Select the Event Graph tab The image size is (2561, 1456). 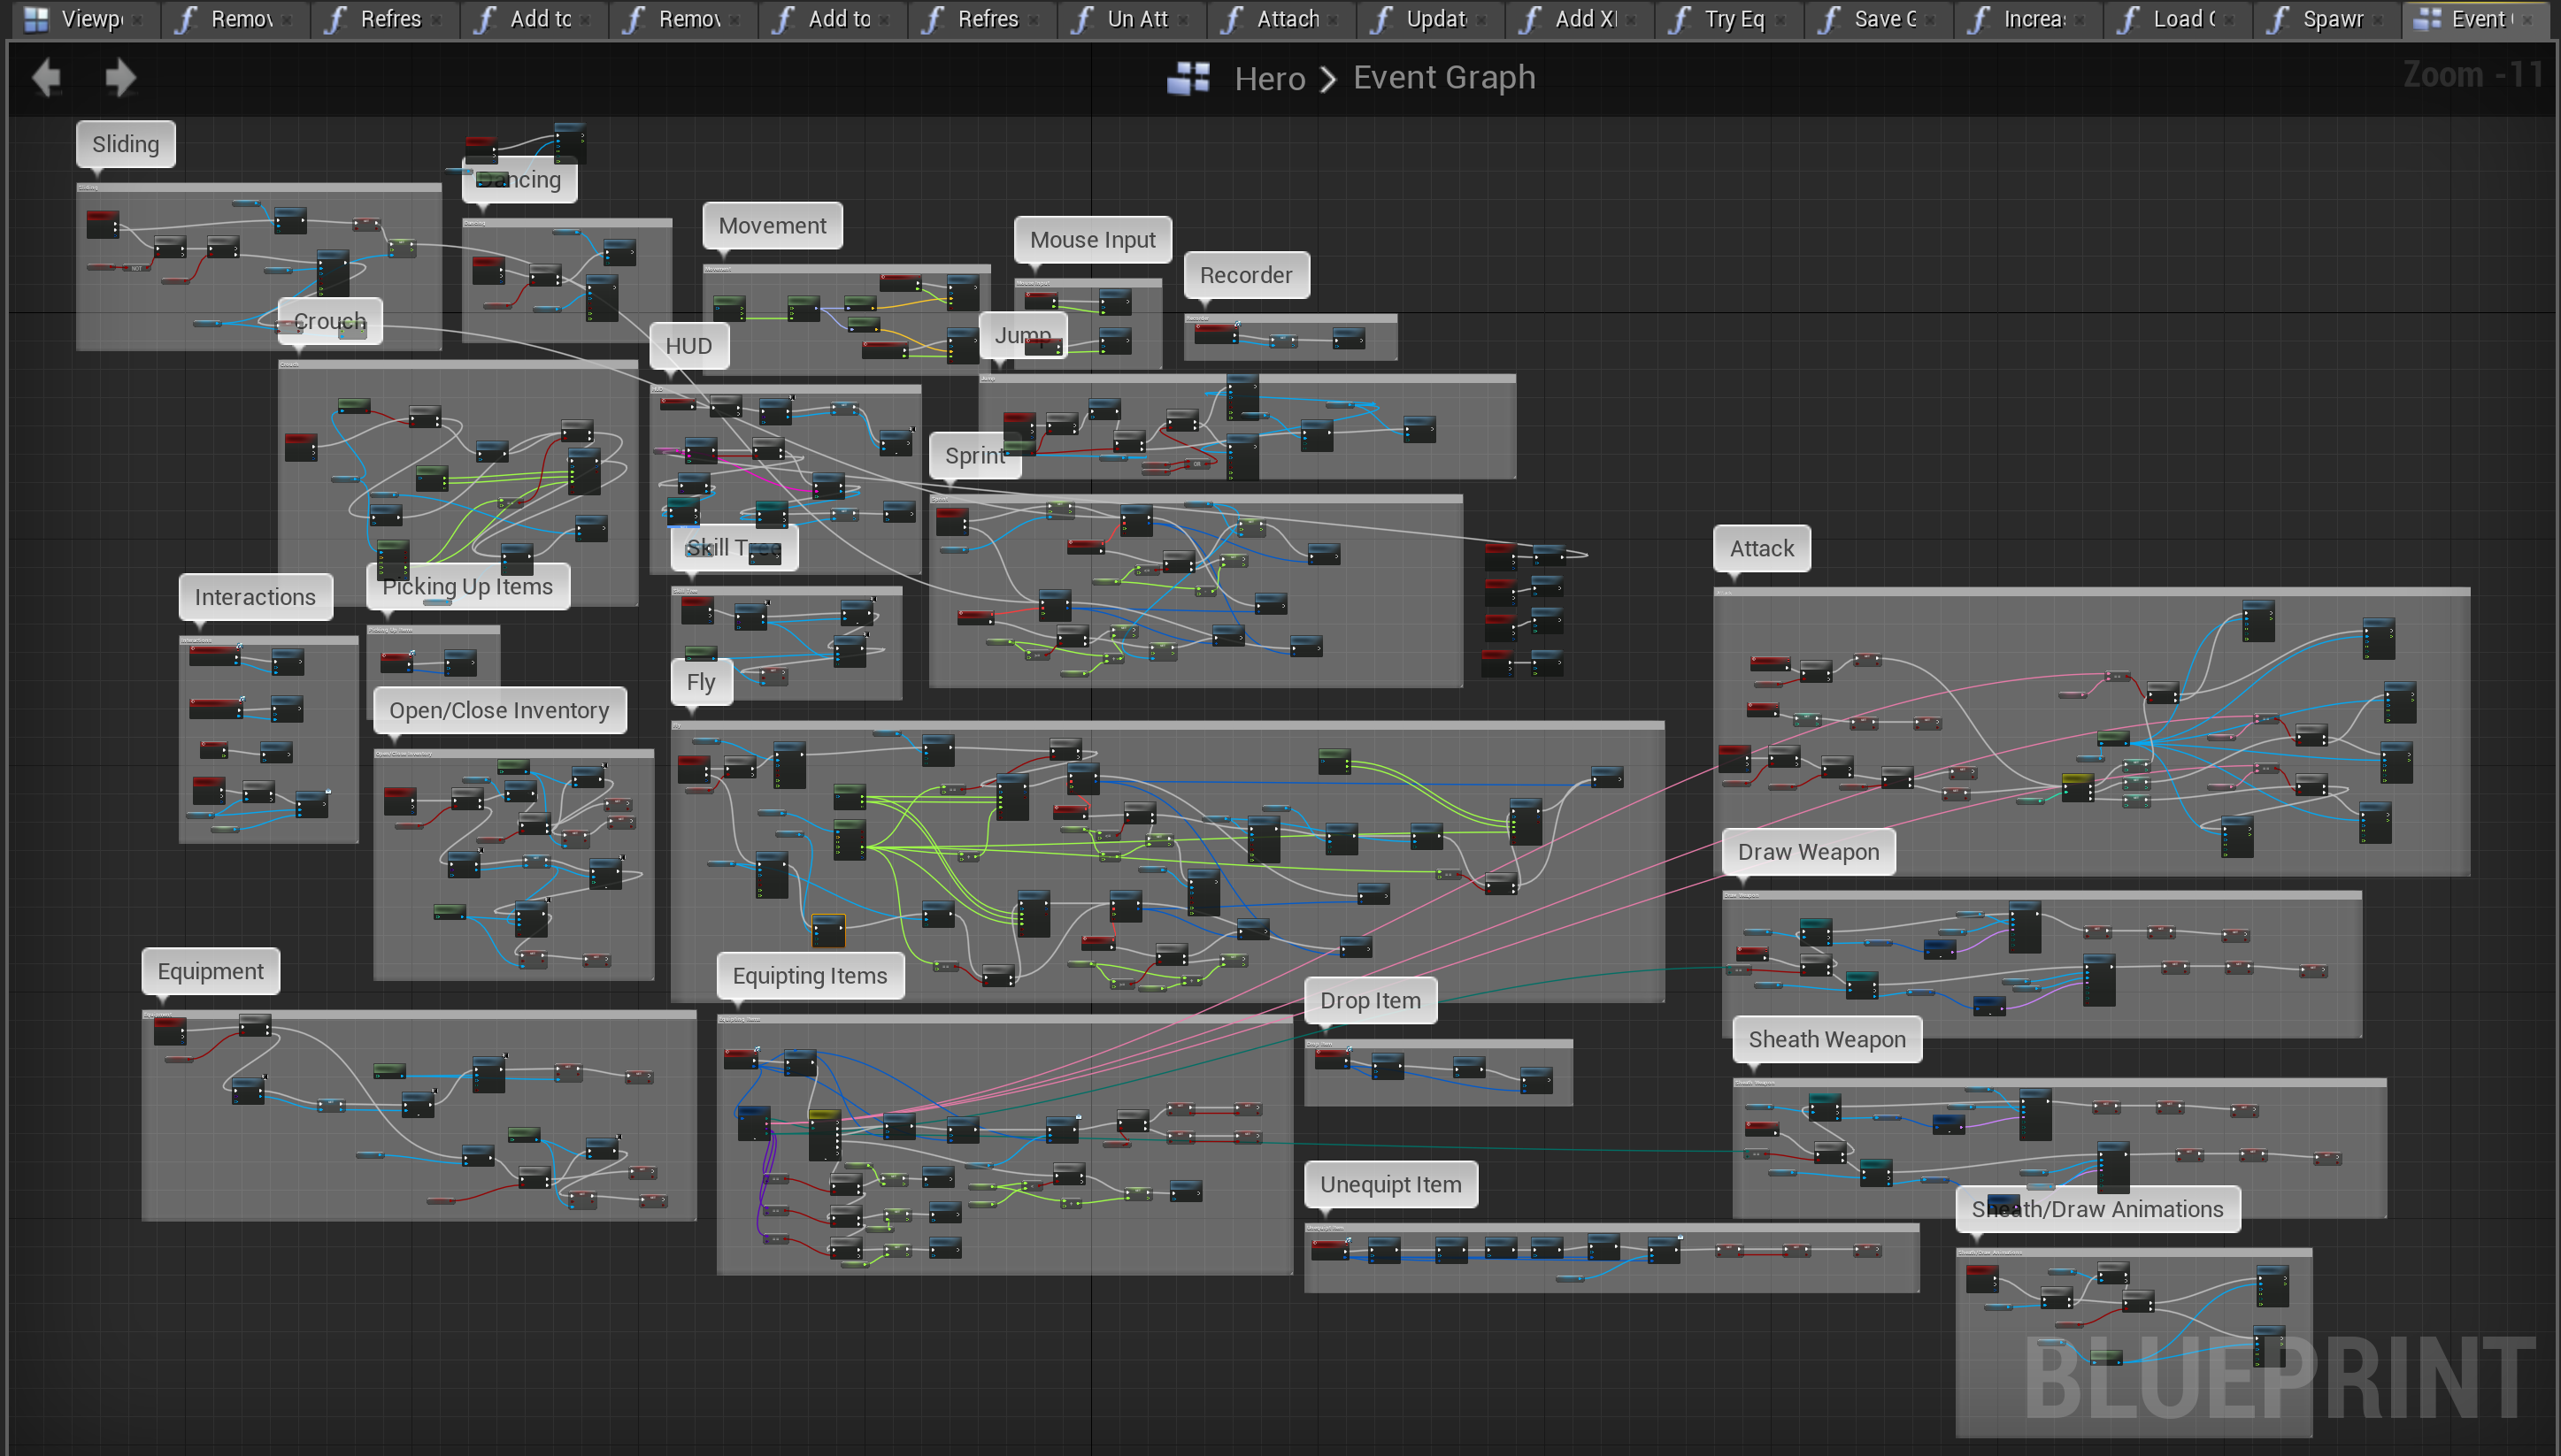click(2475, 19)
